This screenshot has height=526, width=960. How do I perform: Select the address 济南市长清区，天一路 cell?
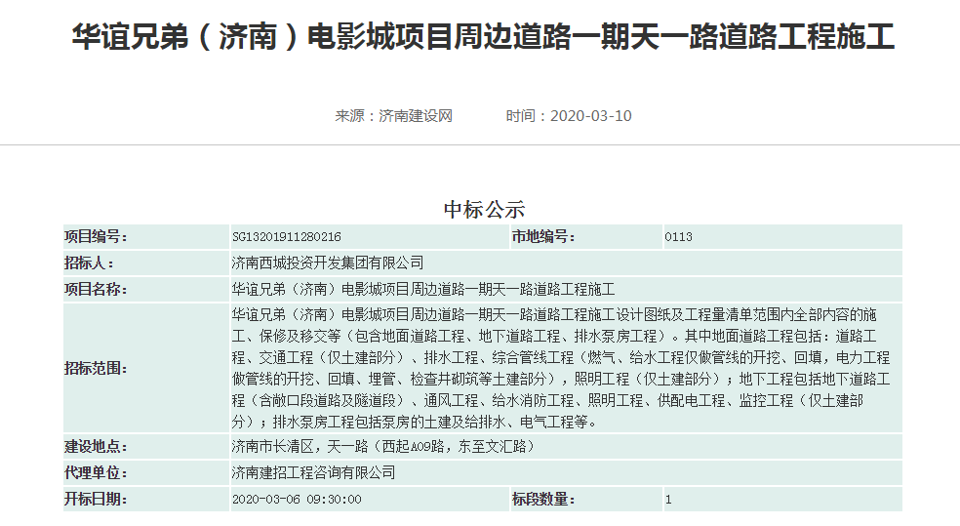pyautogui.click(x=566, y=446)
